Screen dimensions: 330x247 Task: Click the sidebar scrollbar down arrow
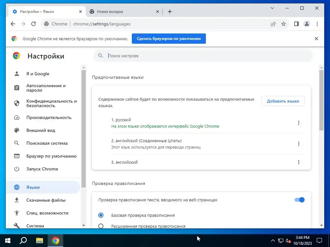click(x=83, y=225)
